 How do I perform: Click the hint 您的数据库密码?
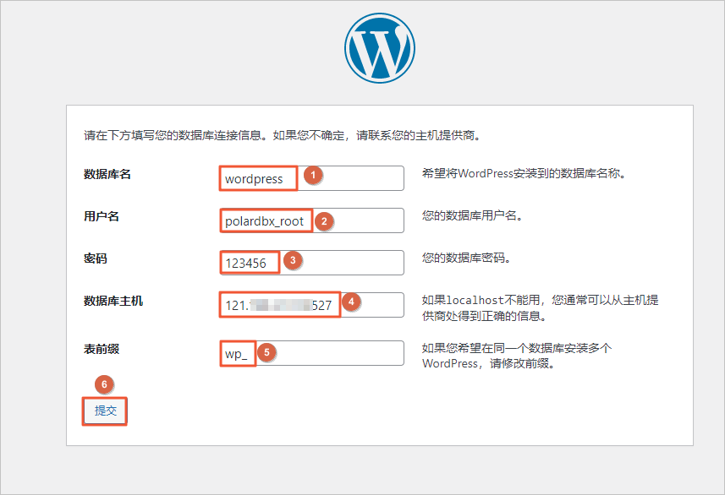pos(466,258)
